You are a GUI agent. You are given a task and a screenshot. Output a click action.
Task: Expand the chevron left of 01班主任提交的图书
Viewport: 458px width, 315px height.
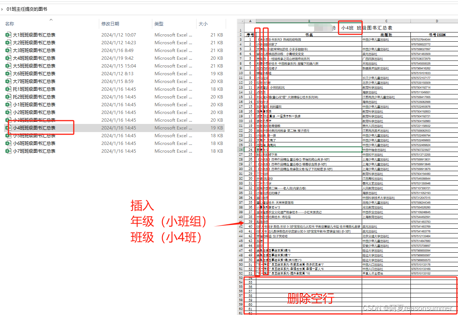(x=3, y=9)
